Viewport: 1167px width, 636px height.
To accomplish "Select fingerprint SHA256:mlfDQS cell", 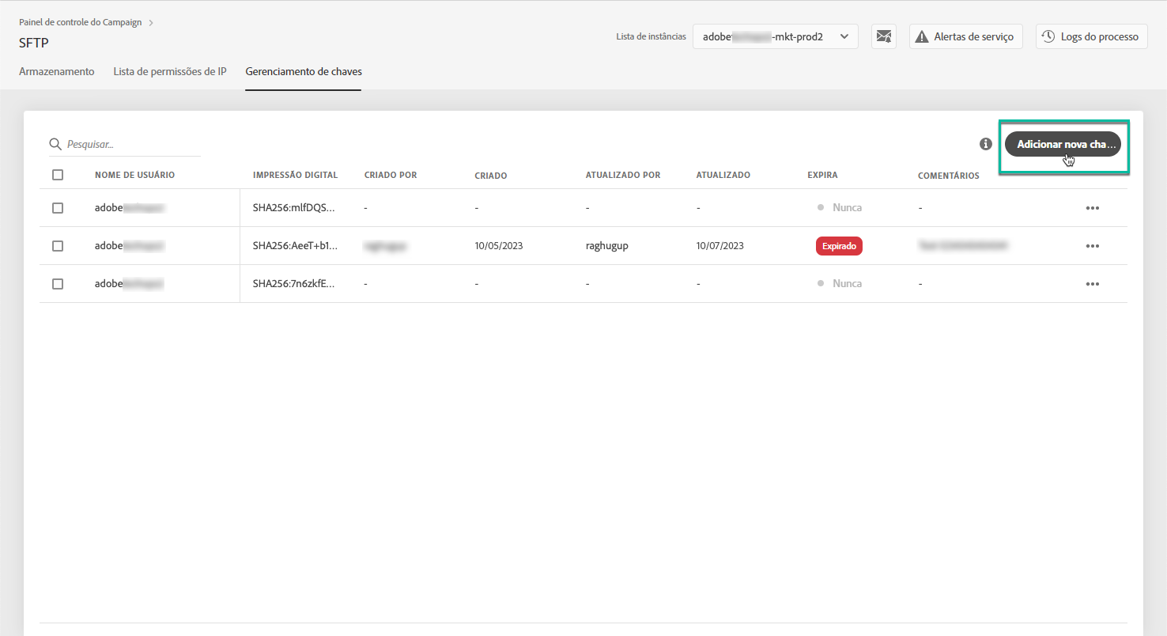I will [x=294, y=208].
